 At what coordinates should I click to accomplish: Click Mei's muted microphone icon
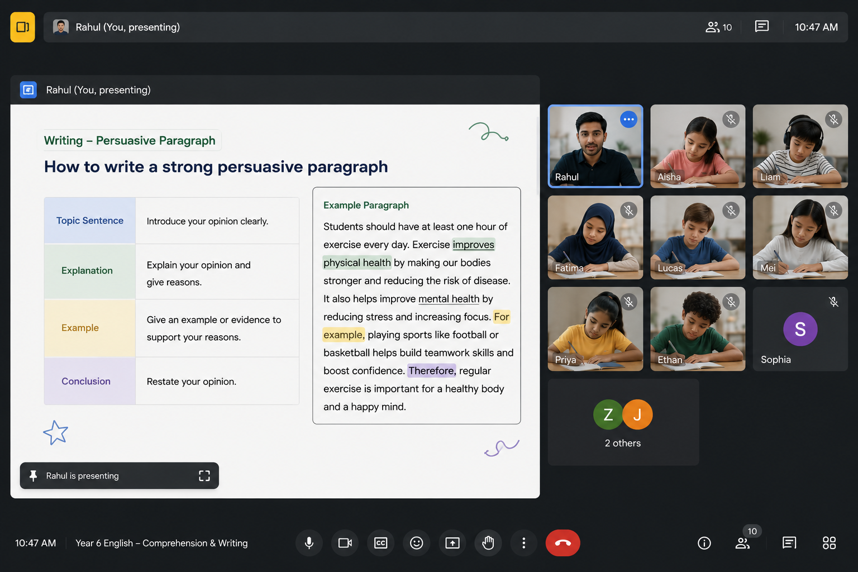[x=833, y=211]
